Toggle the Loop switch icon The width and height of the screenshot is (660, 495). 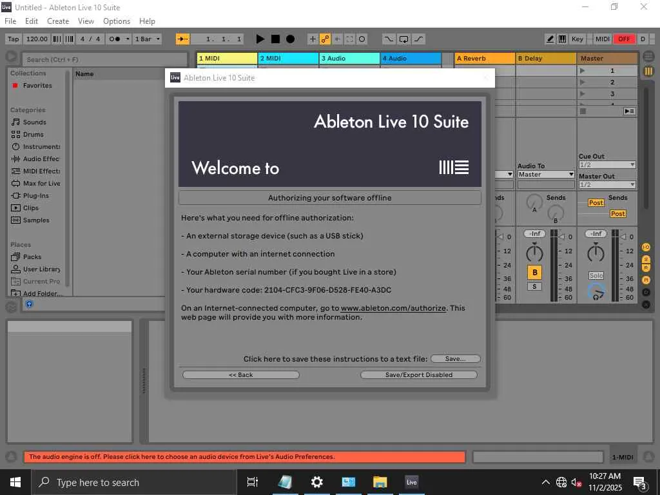point(403,39)
